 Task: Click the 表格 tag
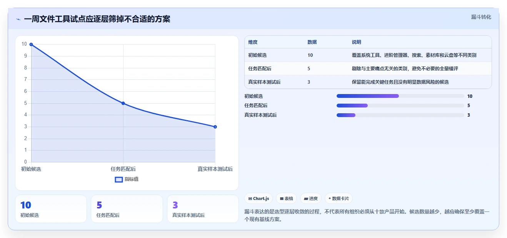pos(286,198)
